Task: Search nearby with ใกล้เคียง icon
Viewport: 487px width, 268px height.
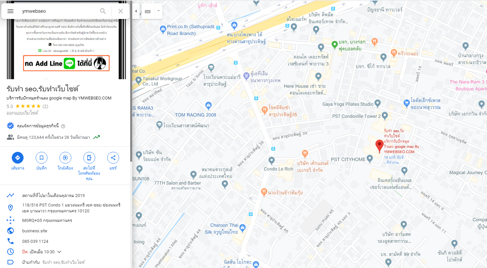Action: tap(65, 158)
